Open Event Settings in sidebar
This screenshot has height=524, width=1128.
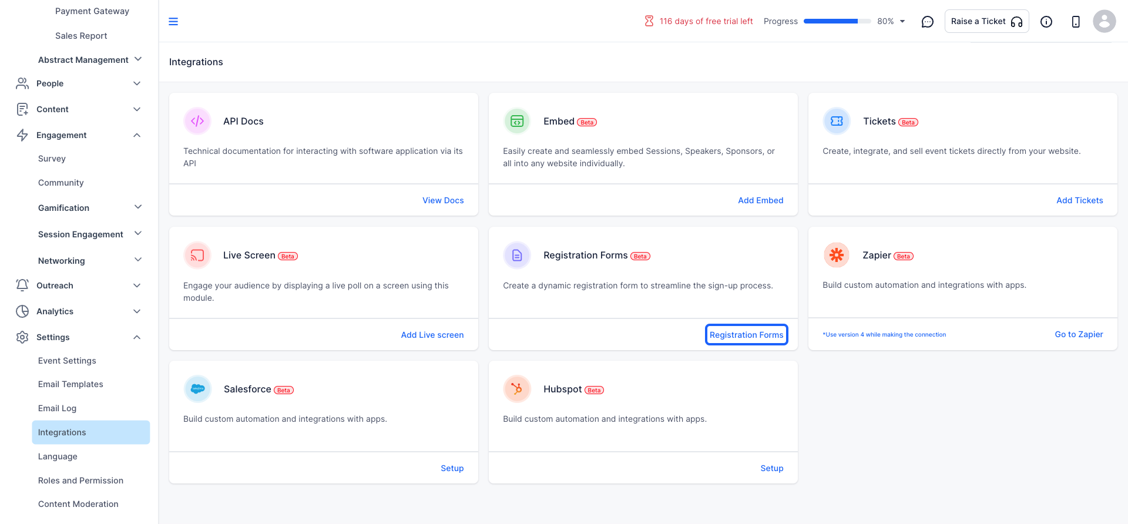point(67,361)
